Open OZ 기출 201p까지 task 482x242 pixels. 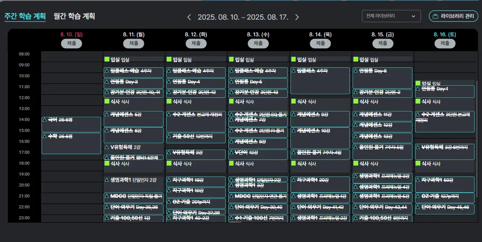(196, 203)
